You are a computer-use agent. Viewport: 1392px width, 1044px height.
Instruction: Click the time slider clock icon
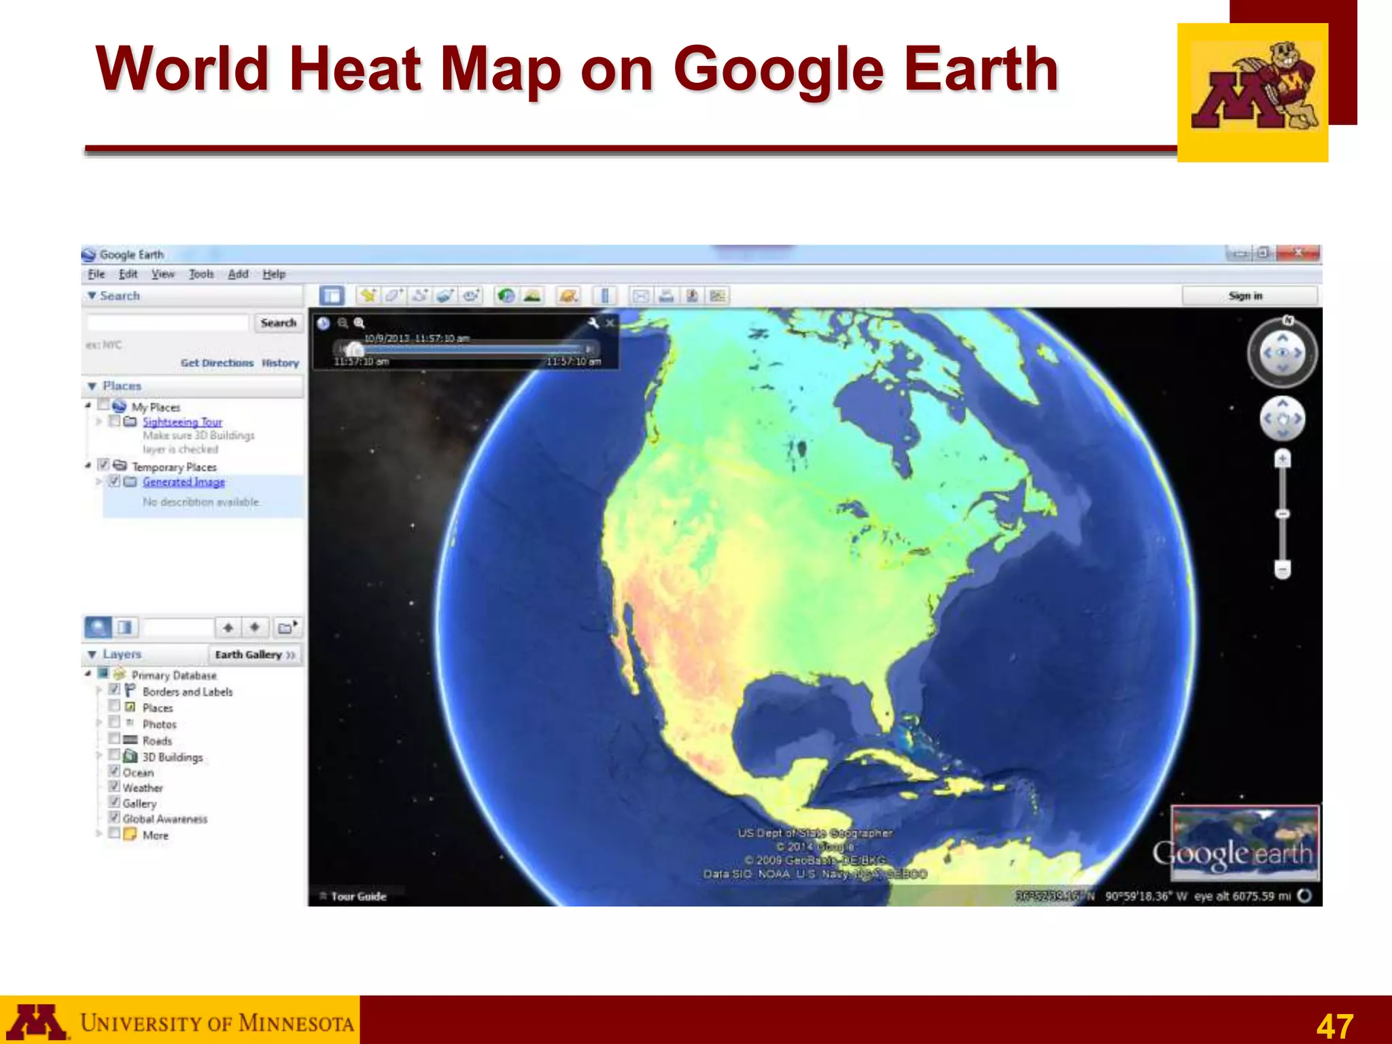[x=324, y=324]
